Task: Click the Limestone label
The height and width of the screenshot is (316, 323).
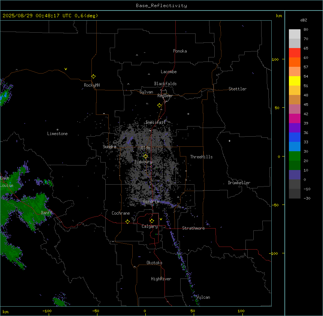Action: coord(57,134)
